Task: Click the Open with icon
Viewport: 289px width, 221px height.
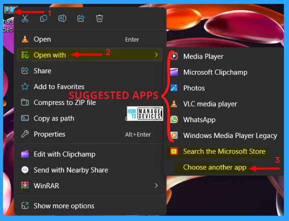Action: point(25,55)
